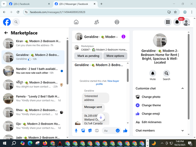Viewport: 196px width, 147px height.
Task: Open the tab search dropdown arrow
Action: tap(4, 4)
